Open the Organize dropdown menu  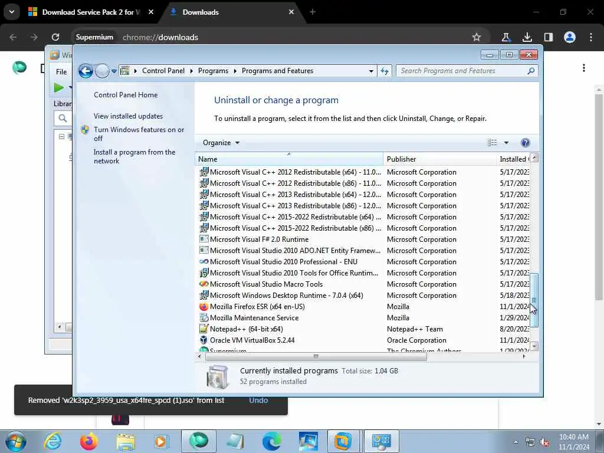[221, 143]
